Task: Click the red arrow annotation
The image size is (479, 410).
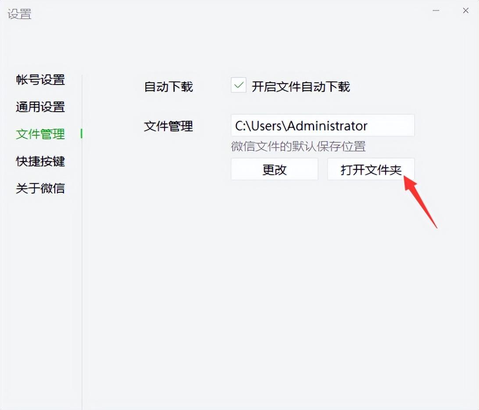Action: pos(420,201)
